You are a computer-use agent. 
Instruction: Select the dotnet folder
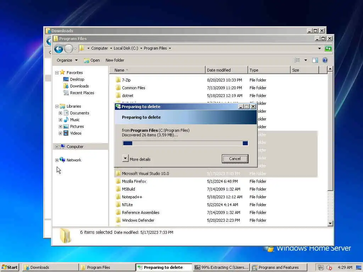[x=128, y=96]
